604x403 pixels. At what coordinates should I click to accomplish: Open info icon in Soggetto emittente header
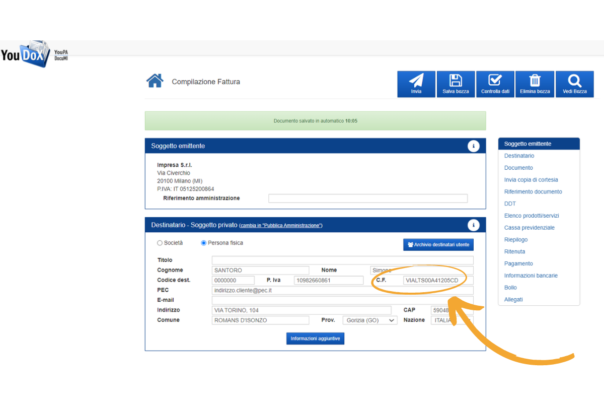[473, 146]
